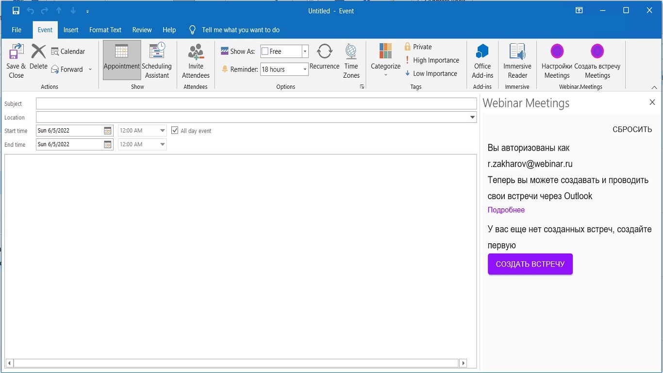The width and height of the screenshot is (663, 373).
Task: Forward this event
Action: pos(67,69)
